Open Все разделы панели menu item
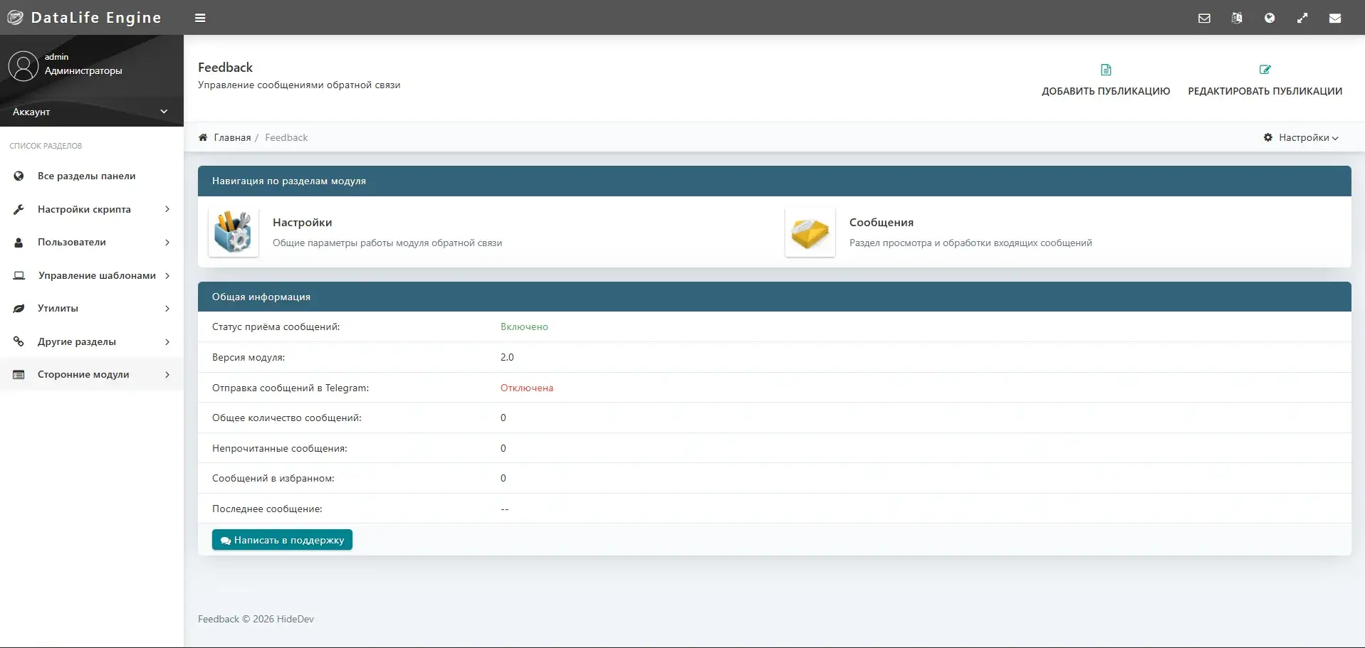 (x=92, y=176)
